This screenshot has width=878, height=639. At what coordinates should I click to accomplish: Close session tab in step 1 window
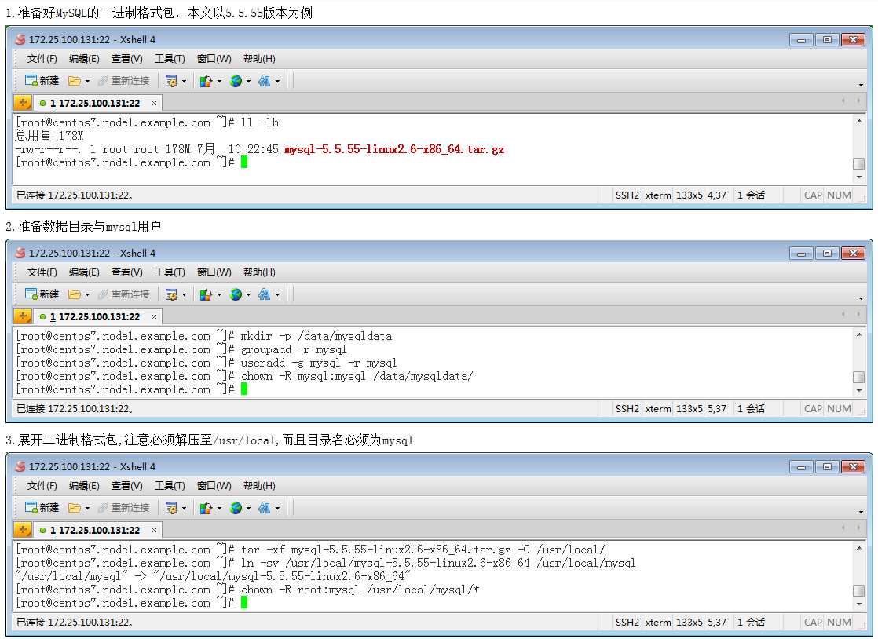[x=154, y=104]
